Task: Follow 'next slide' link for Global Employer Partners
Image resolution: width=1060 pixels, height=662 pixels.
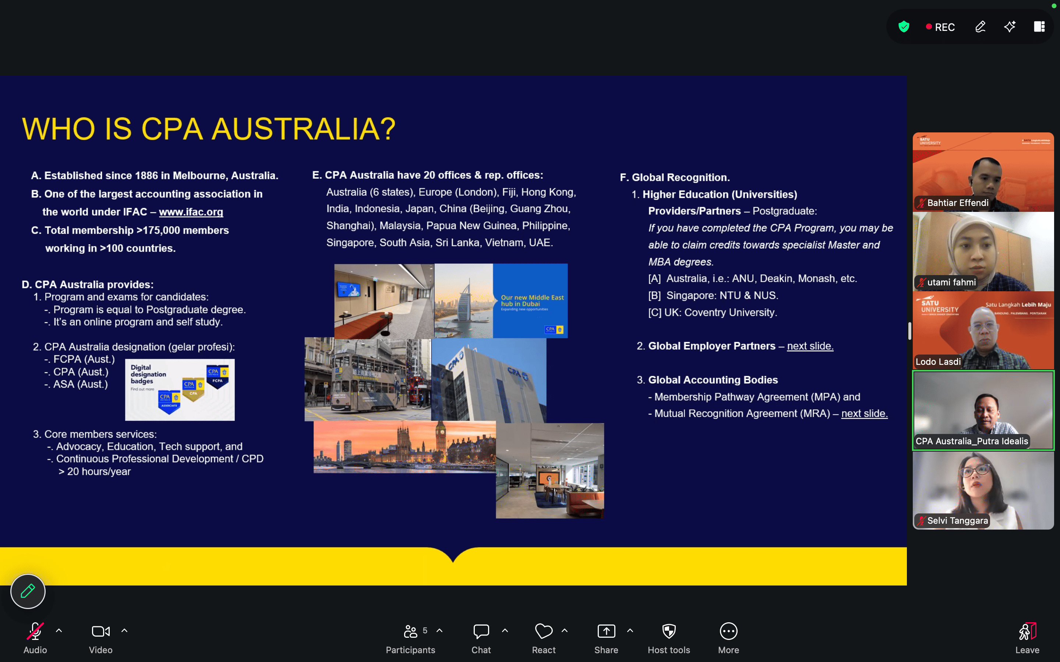Action: point(810,346)
